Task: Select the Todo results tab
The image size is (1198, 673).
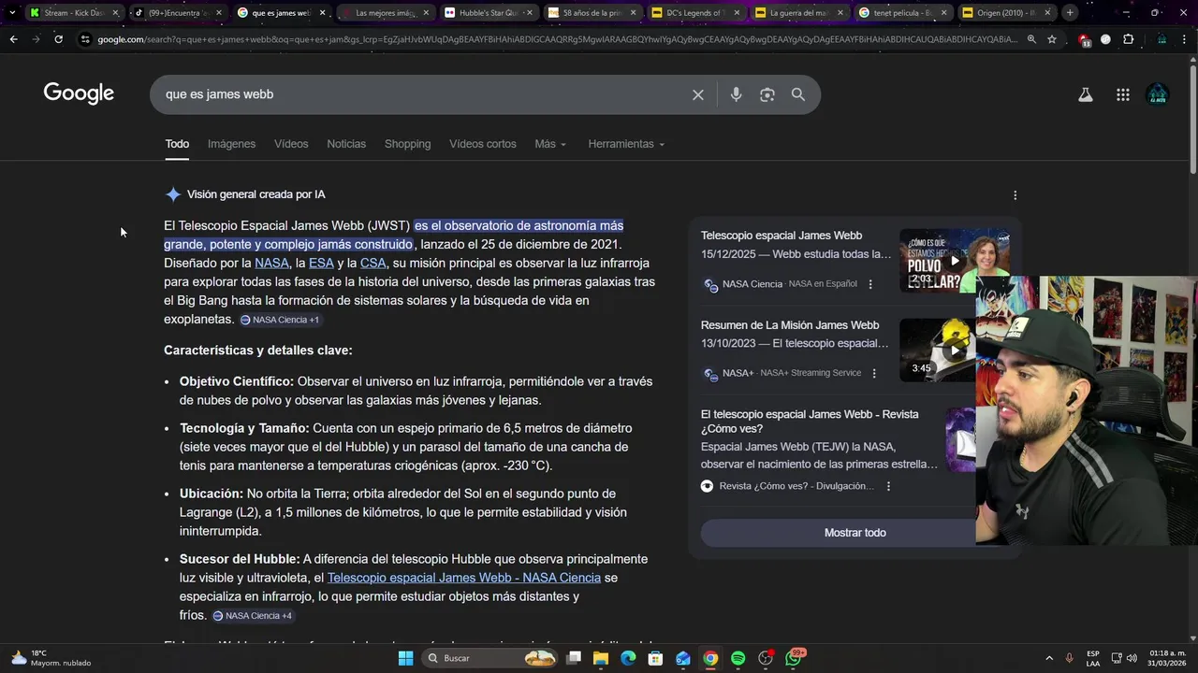Action: (x=177, y=144)
